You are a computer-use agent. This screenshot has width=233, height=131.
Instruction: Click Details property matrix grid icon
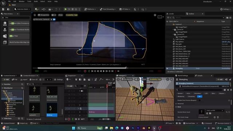click(225, 90)
